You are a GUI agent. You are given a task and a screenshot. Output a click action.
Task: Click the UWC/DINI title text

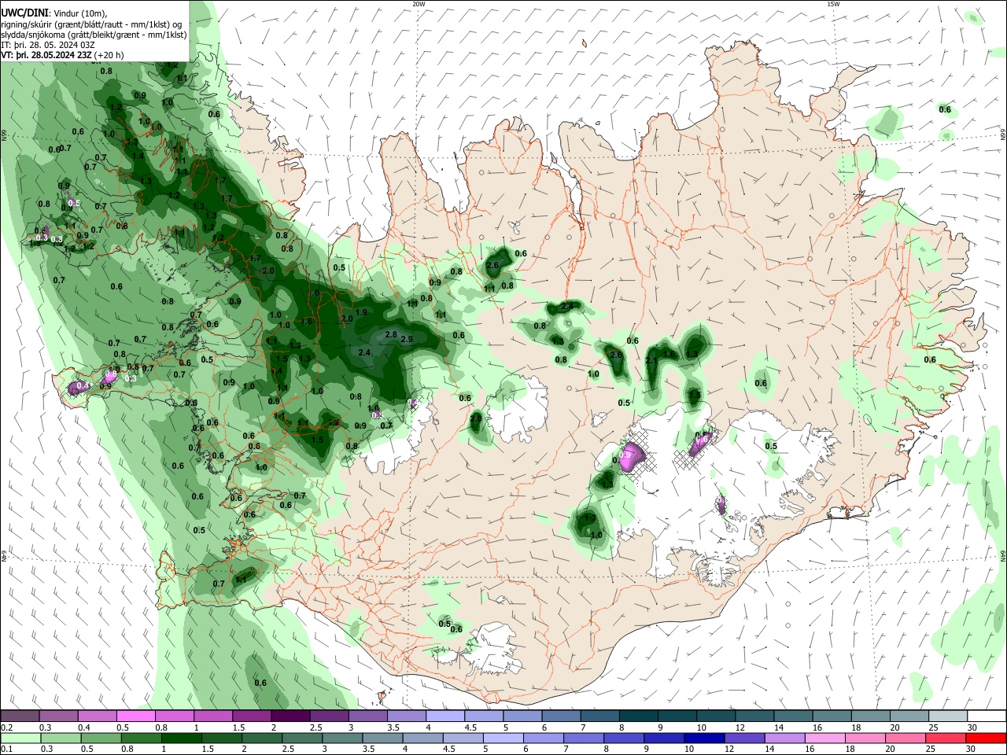[x=24, y=13]
